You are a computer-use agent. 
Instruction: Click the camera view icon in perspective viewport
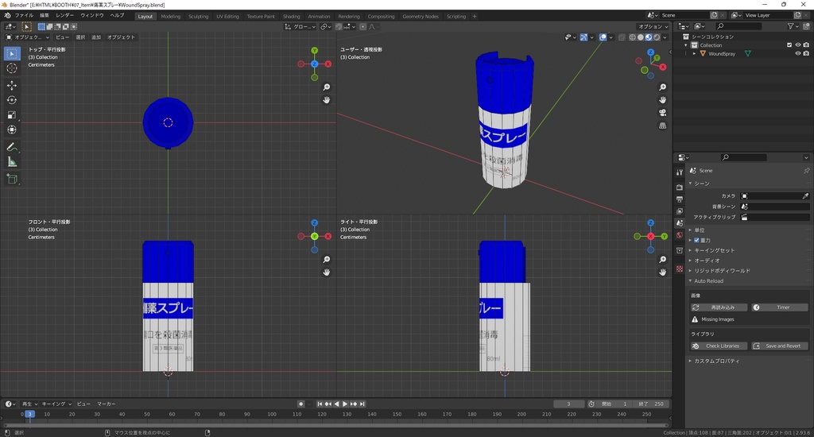click(663, 113)
